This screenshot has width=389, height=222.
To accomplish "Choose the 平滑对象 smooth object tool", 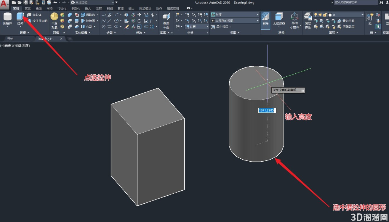I will (54, 20).
